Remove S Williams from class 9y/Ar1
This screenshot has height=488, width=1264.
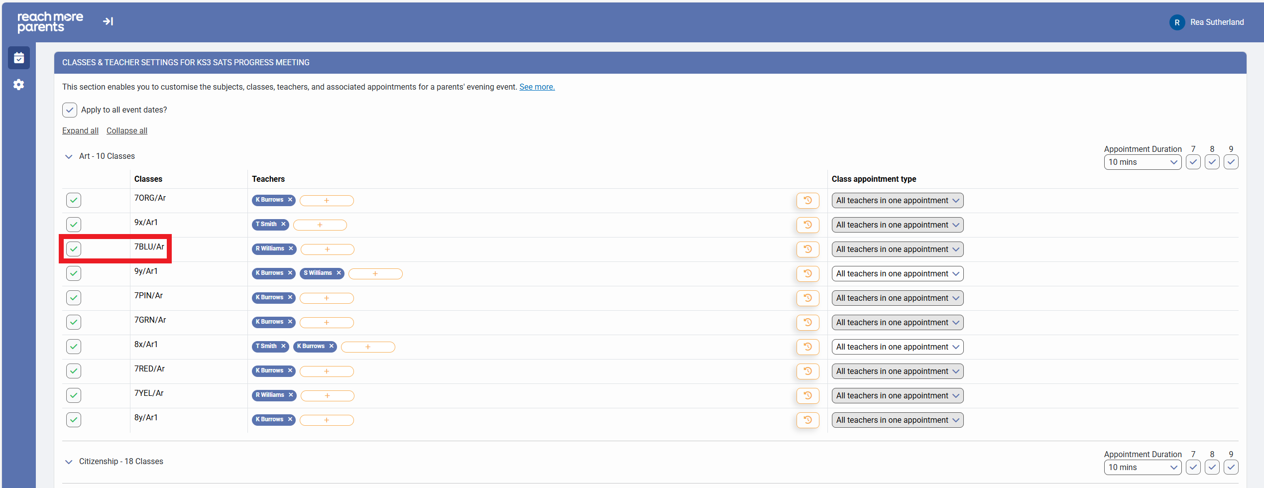pos(339,273)
